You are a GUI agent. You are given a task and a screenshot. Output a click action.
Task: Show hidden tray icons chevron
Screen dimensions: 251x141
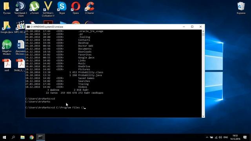click(x=207, y=137)
